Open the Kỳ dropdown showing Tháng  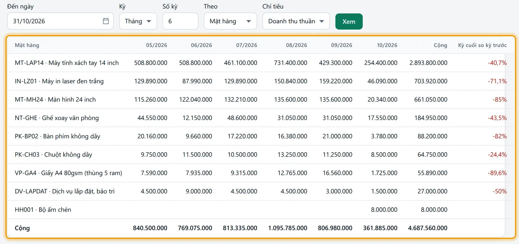[138, 21]
